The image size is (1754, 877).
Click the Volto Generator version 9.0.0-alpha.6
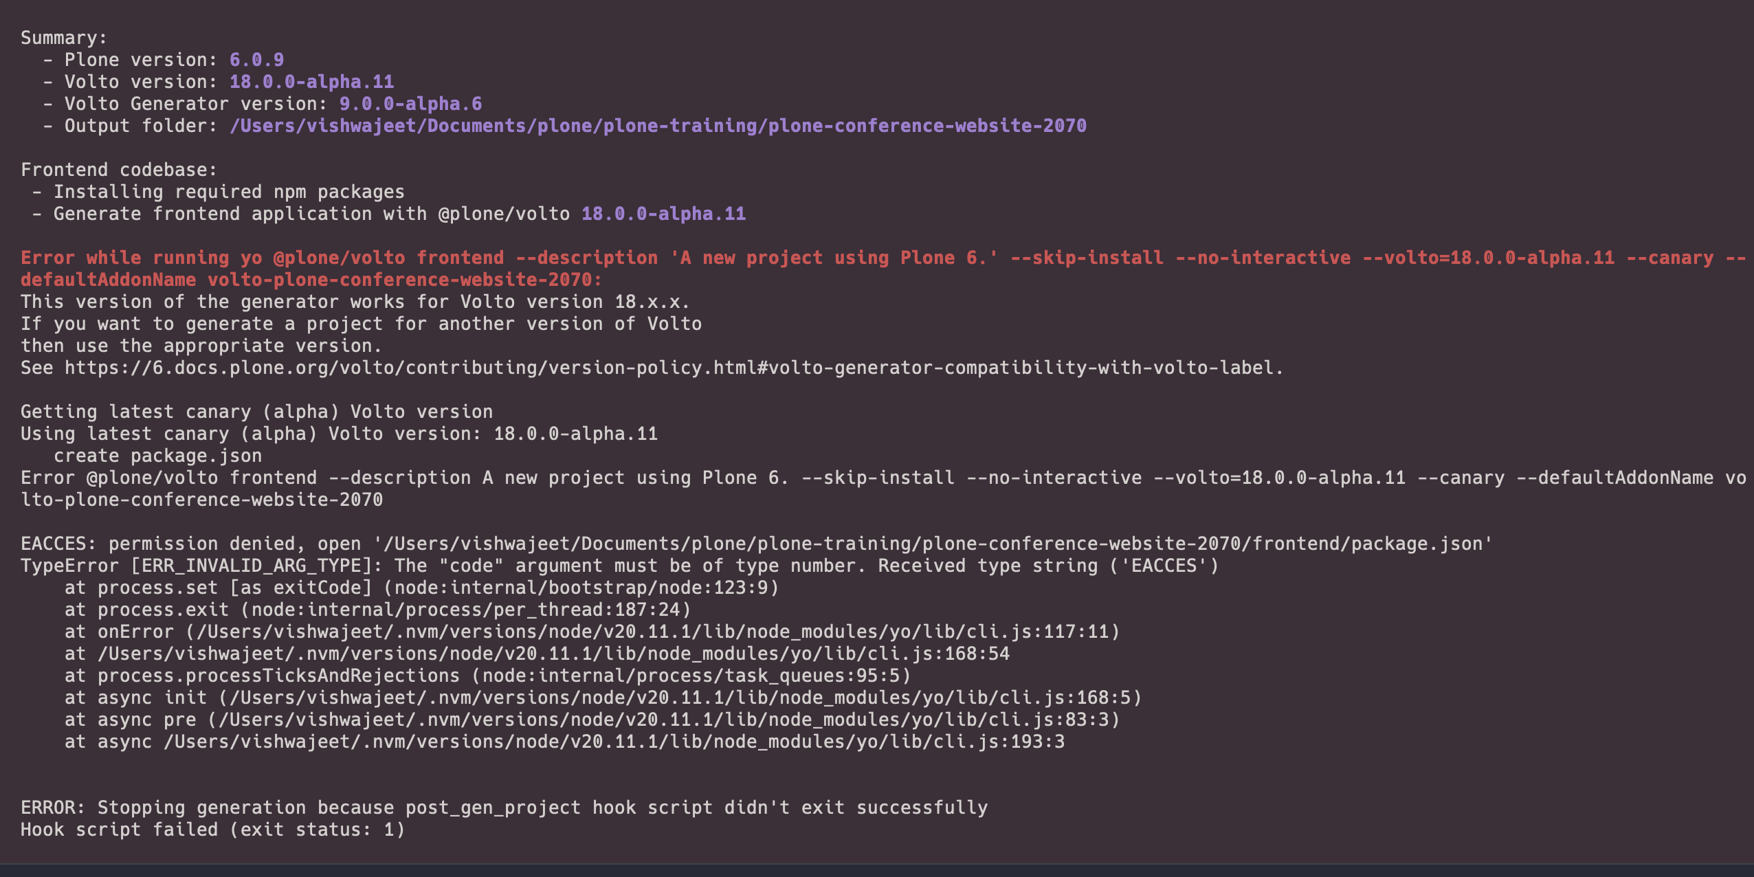pyautogui.click(x=410, y=104)
